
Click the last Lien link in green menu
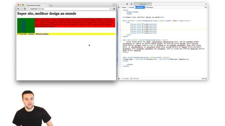24,30
